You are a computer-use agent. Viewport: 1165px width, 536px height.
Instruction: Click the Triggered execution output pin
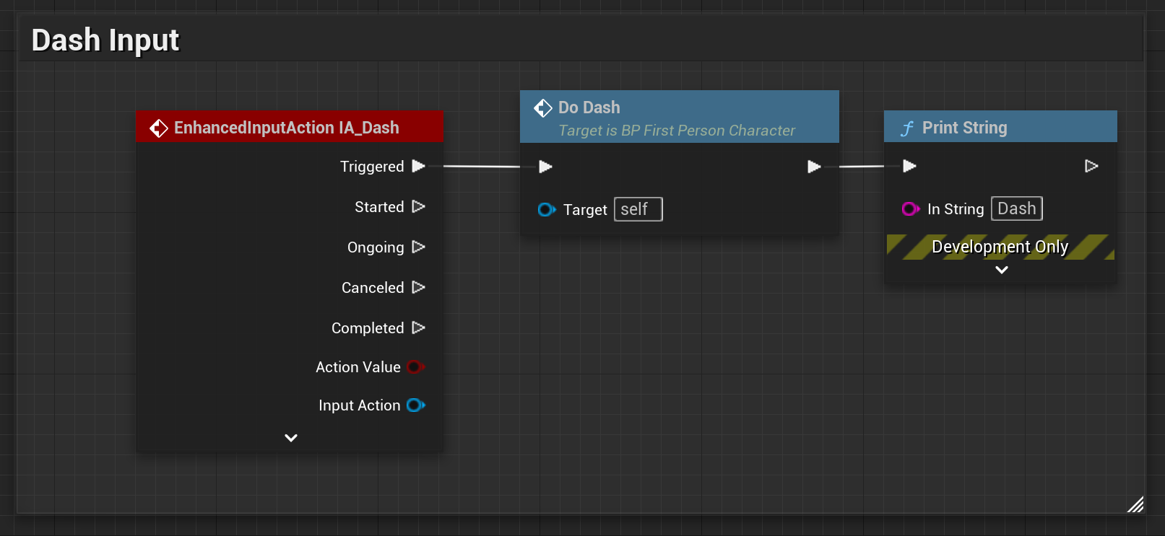418,167
